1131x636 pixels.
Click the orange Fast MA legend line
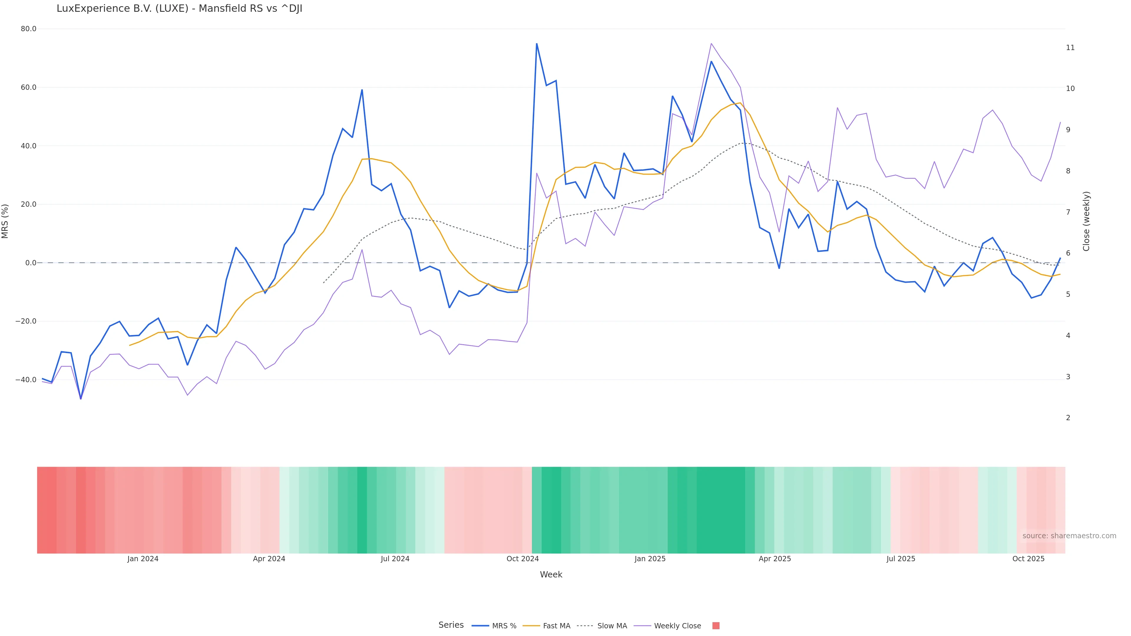(x=531, y=626)
